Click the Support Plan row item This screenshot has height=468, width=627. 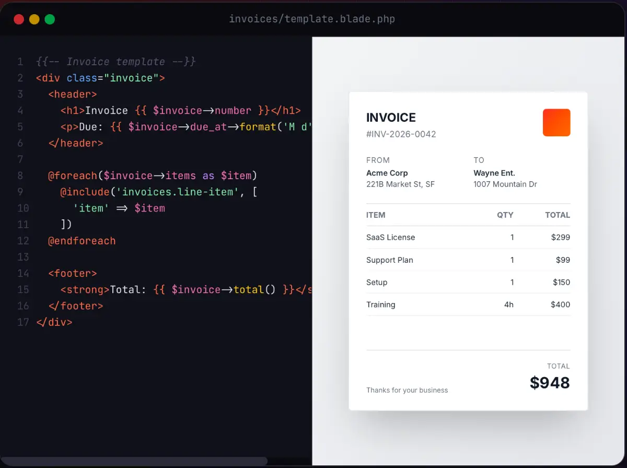point(390,260)
